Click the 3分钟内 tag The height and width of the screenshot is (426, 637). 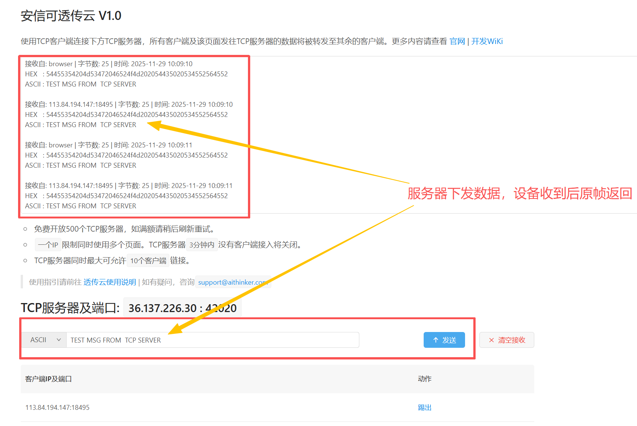pos(202,245)
